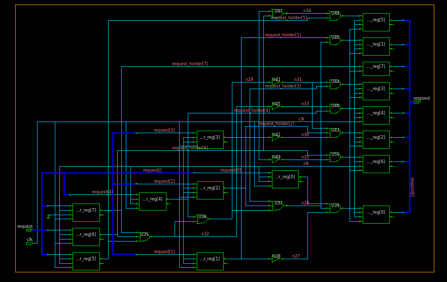The image size is (447, 282).
Task: Select the ...r_reg[0] register block
Action: click(285, 179)
